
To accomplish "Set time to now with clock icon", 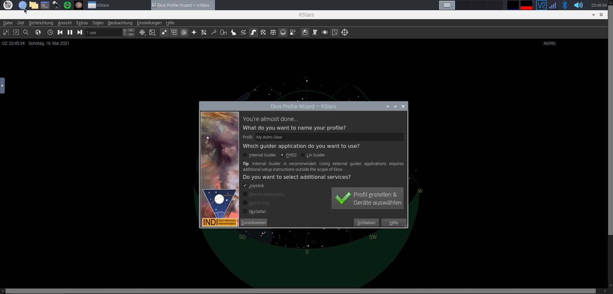I will pyautogui.click(x=50, y=32).
